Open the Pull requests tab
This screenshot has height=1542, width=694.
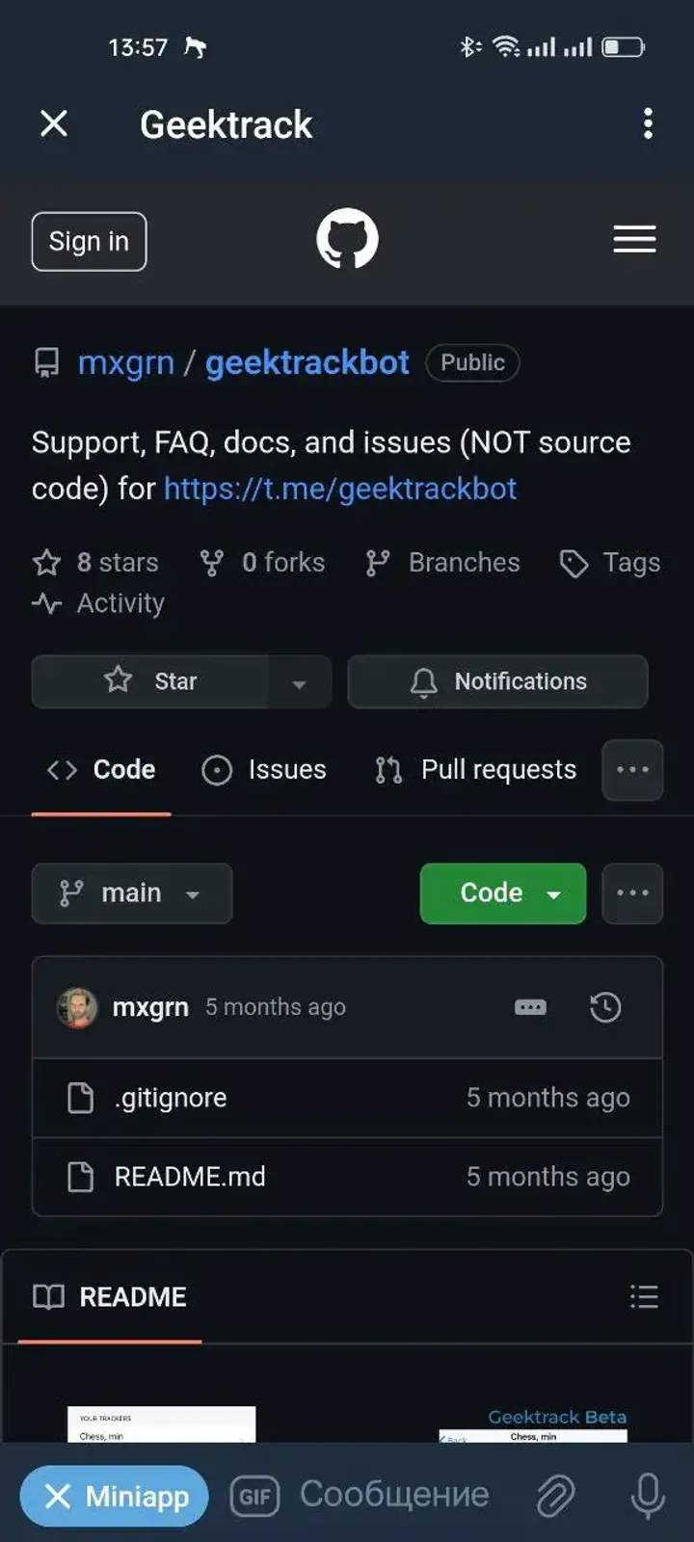473,769
